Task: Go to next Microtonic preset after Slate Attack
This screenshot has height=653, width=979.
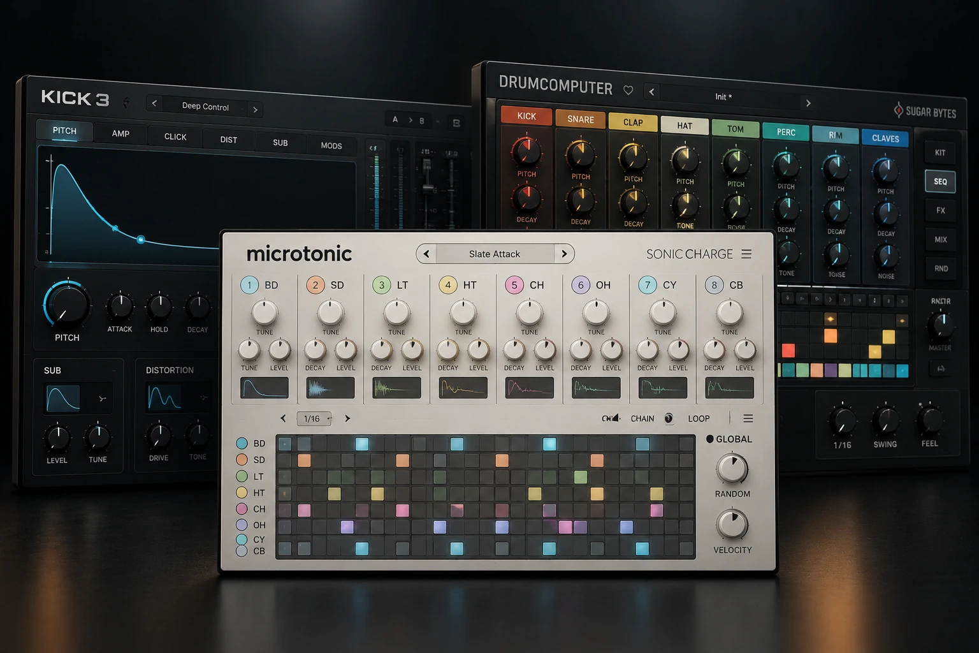Action: click(564, 254)
